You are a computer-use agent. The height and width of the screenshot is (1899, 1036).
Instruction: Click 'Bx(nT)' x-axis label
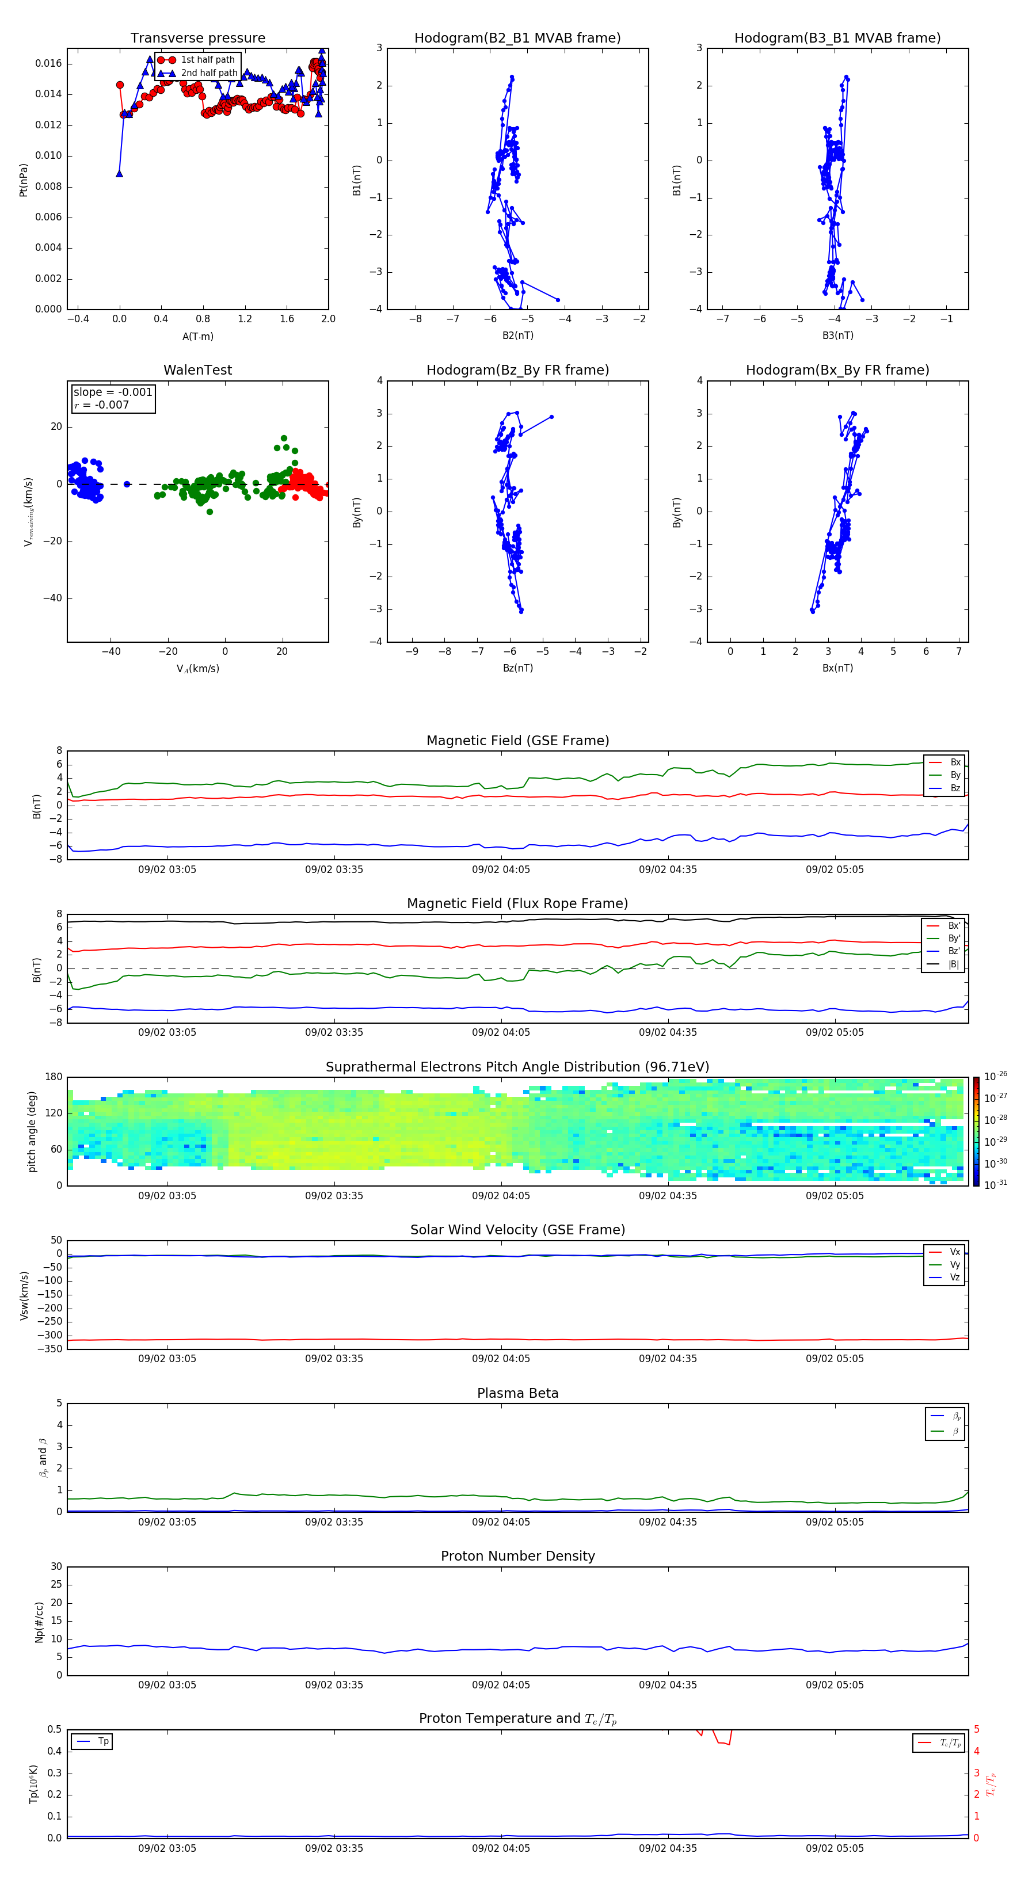click(x=837, y=668)
